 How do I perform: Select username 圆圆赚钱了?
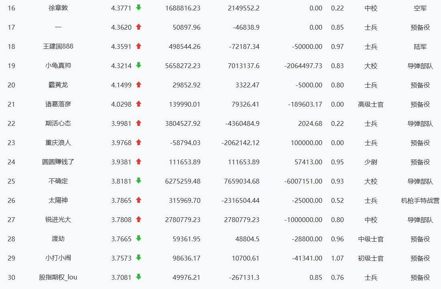[x=58, y=162]
